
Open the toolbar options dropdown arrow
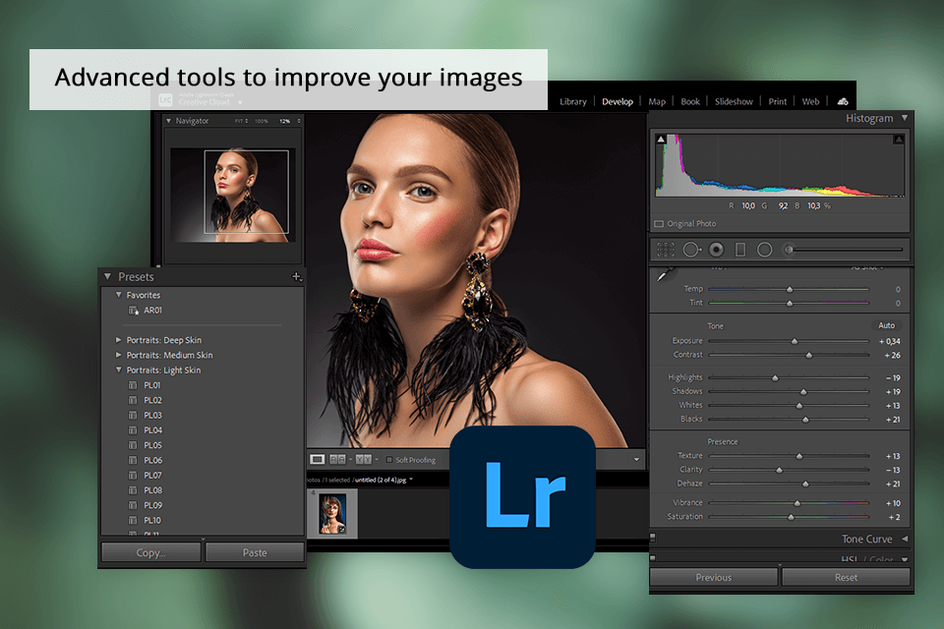[636, 460]
